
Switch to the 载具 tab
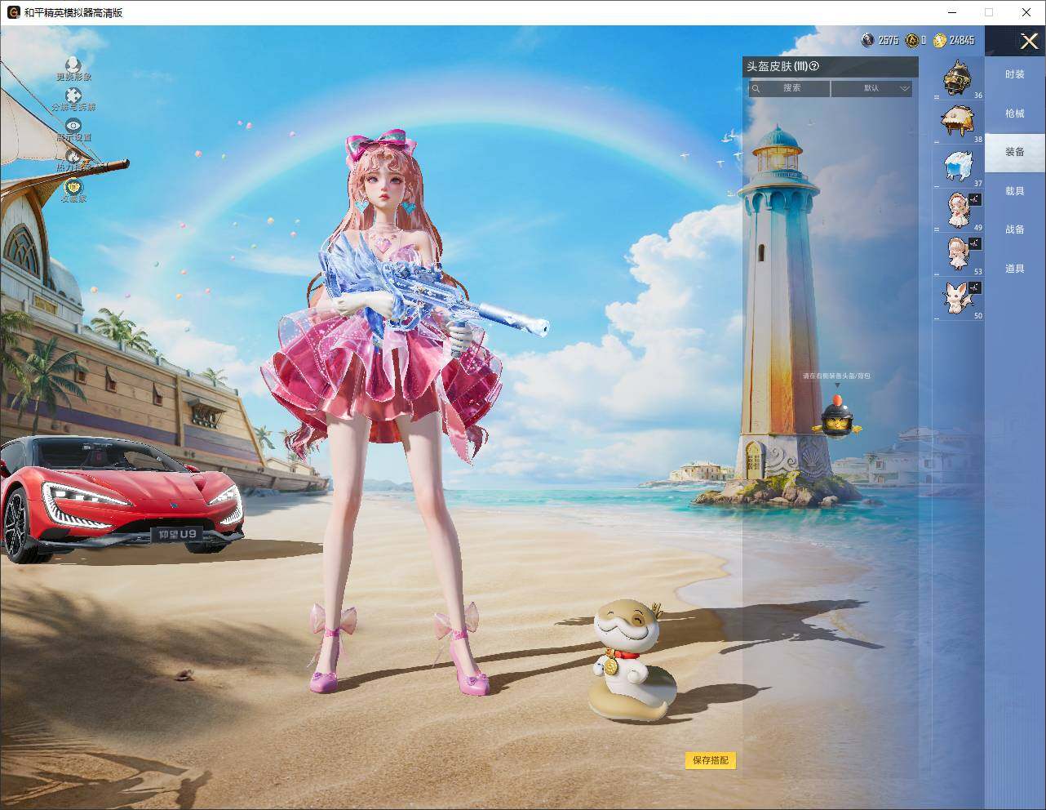(1014, 191)
